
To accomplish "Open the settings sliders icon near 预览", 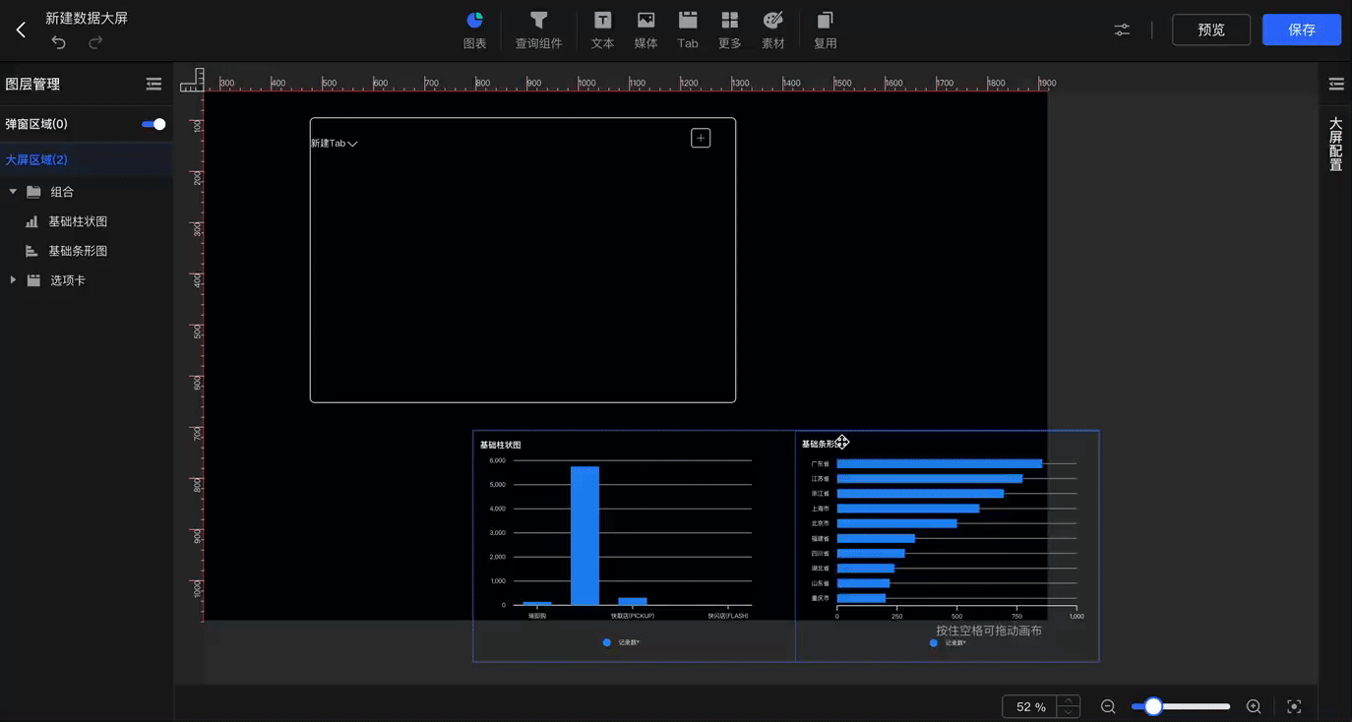I will [1122, 30].
